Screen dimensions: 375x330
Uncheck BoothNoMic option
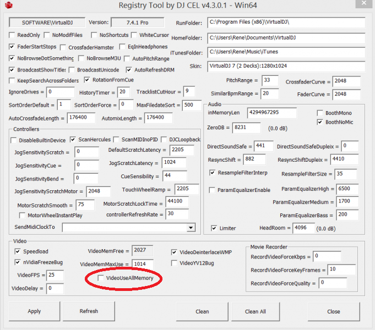click(x=320, y=122)
